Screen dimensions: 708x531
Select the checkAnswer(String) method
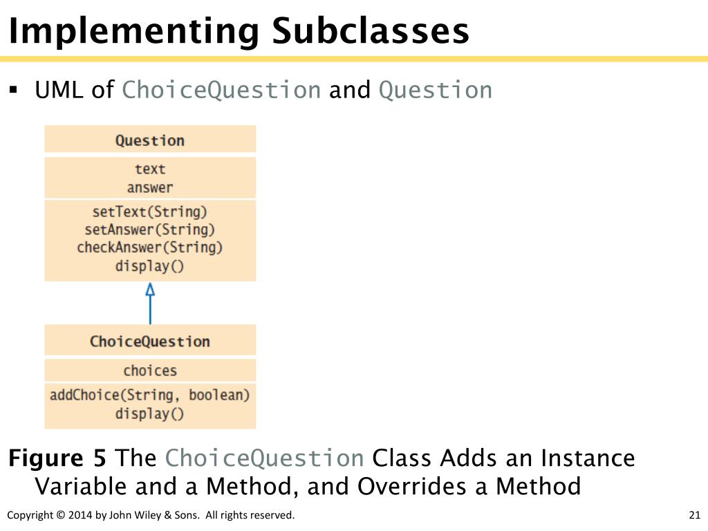[150, 248]
